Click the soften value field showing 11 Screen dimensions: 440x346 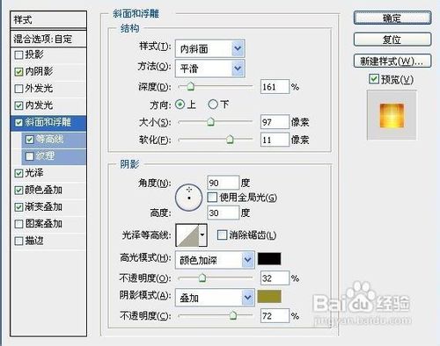tap(275, 140)
